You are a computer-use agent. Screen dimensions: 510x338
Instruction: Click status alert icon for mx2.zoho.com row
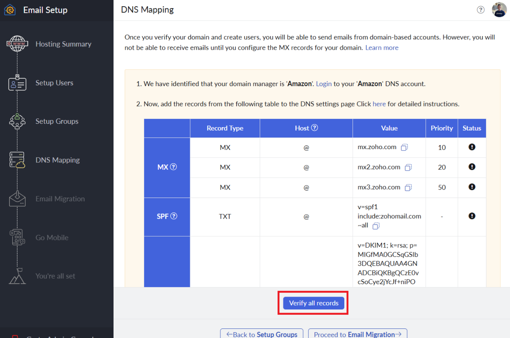pos(472,167)
